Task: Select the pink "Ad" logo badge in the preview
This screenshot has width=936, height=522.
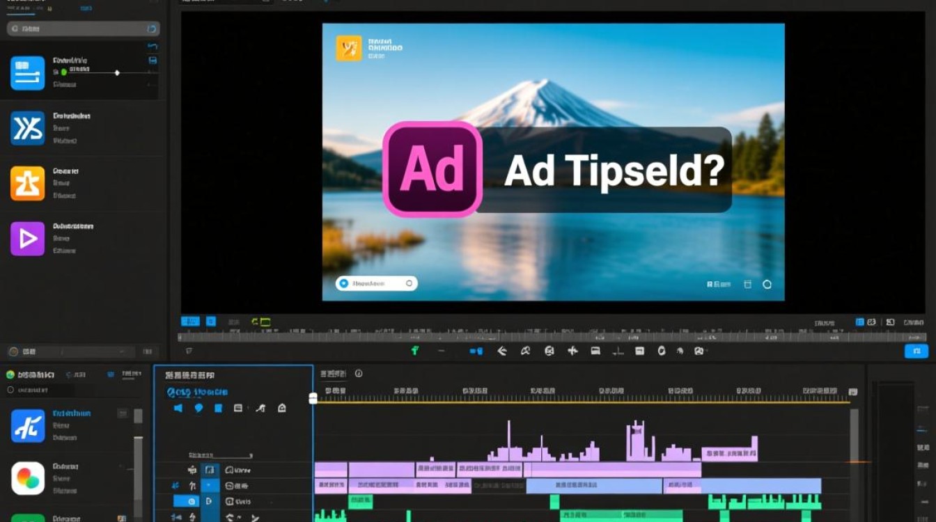Action: 432,169
